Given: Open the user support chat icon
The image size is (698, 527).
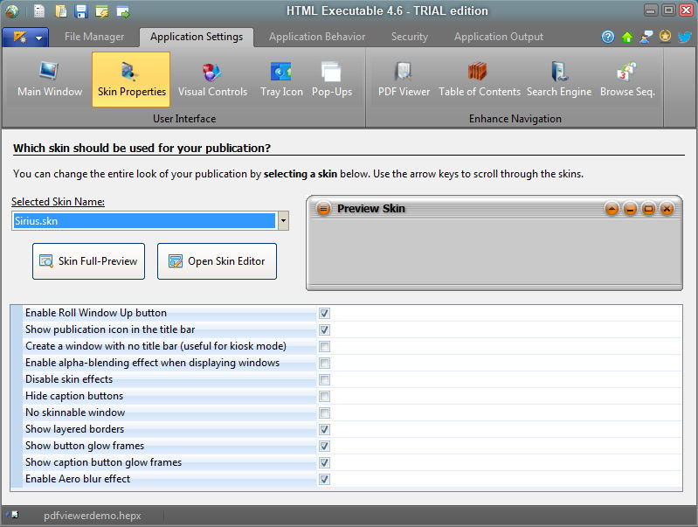Looking at the screenshot, I should [x=646, y=37].
